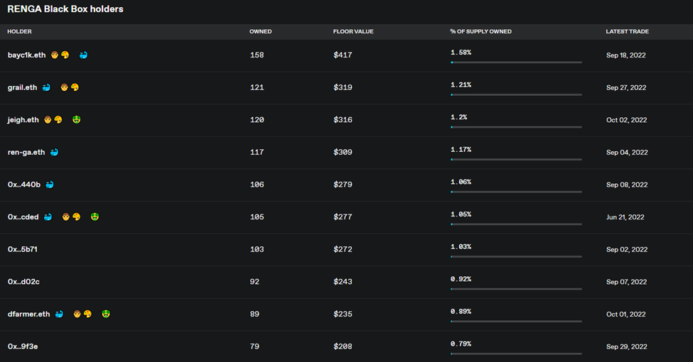693x362 pixels.
Task: Open the 0x..d02c holder profile
Action: click(23, 282)
